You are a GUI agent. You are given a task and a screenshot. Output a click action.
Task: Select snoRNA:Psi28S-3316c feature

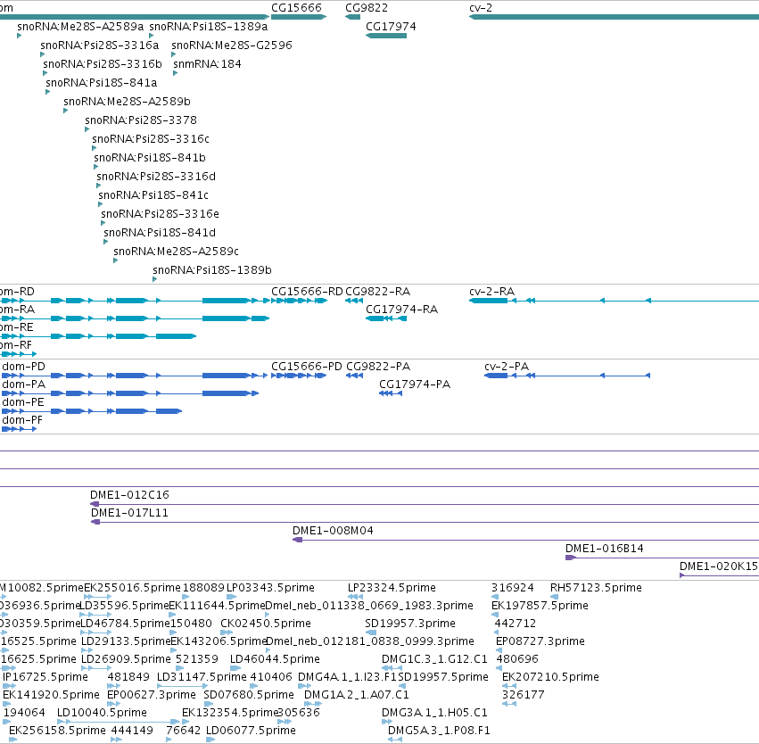pos(95,149)
